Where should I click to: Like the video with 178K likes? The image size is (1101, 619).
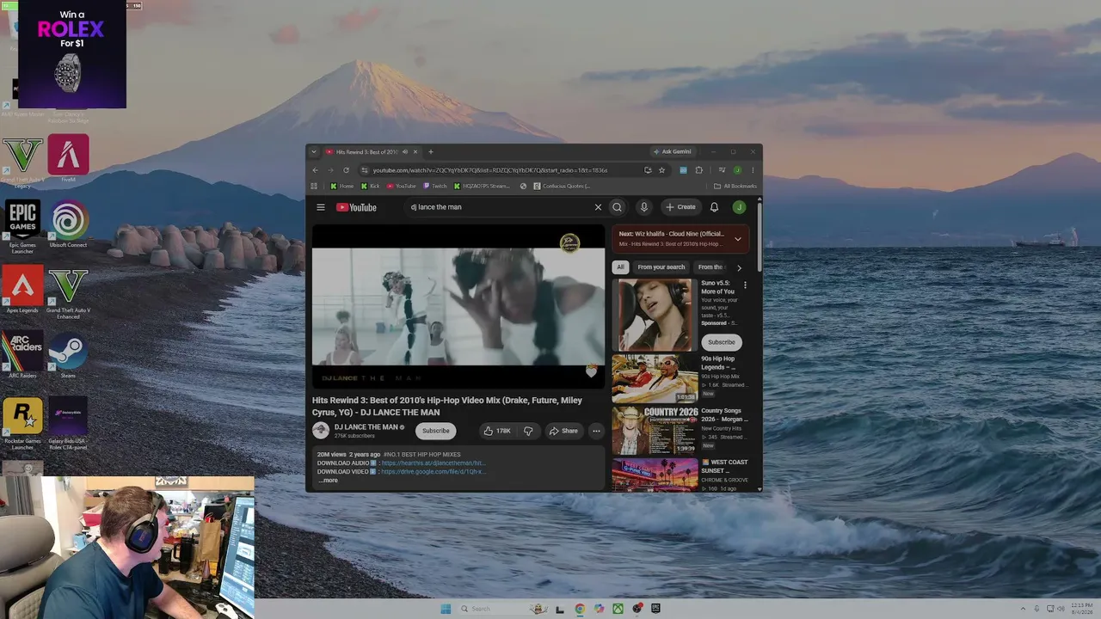click(497, 431)
